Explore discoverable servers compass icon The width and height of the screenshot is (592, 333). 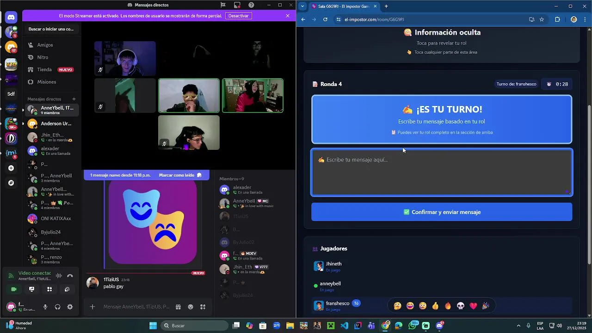pyautogui.click(x=11, y=183)
